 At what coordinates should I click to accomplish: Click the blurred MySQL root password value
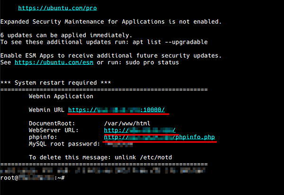point(119,144)
